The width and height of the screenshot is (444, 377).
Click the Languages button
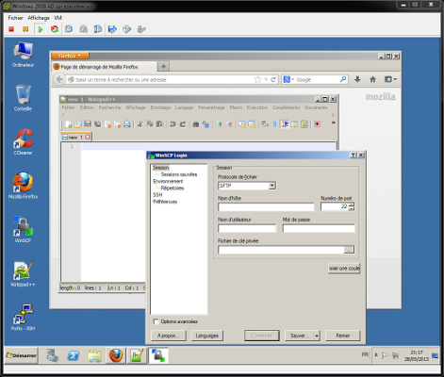pyautogui.click(x=207, y=336)
